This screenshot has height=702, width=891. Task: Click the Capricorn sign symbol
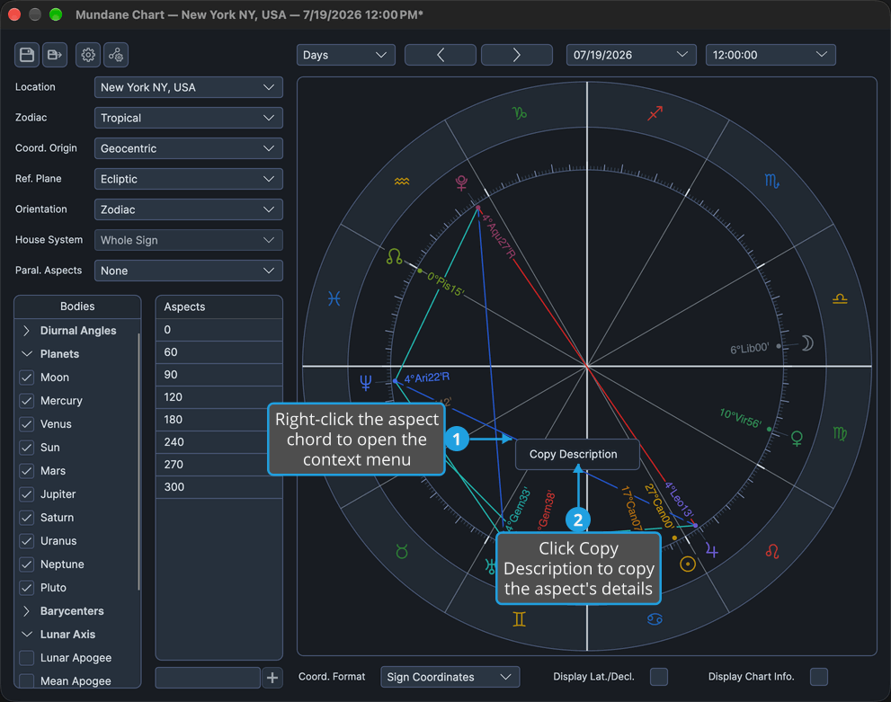point(520,113)
